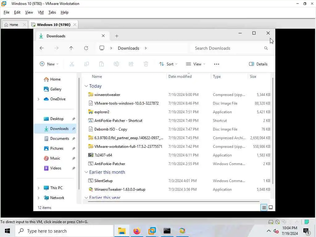Expand This PC in the navigation pane
Image resolution: width=316 pixels, height=237 pixels.
[39, 188]
